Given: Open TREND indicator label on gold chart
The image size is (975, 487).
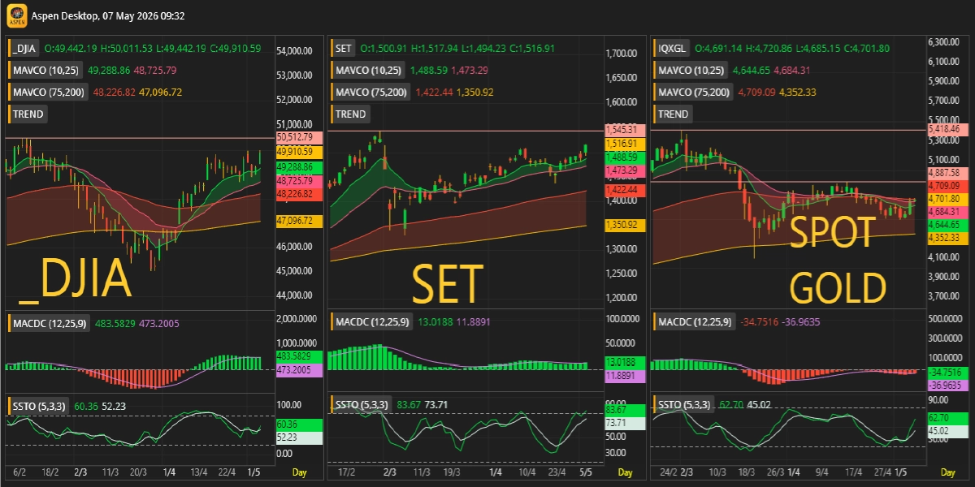Looking at the screenshot, I should 674,114.
